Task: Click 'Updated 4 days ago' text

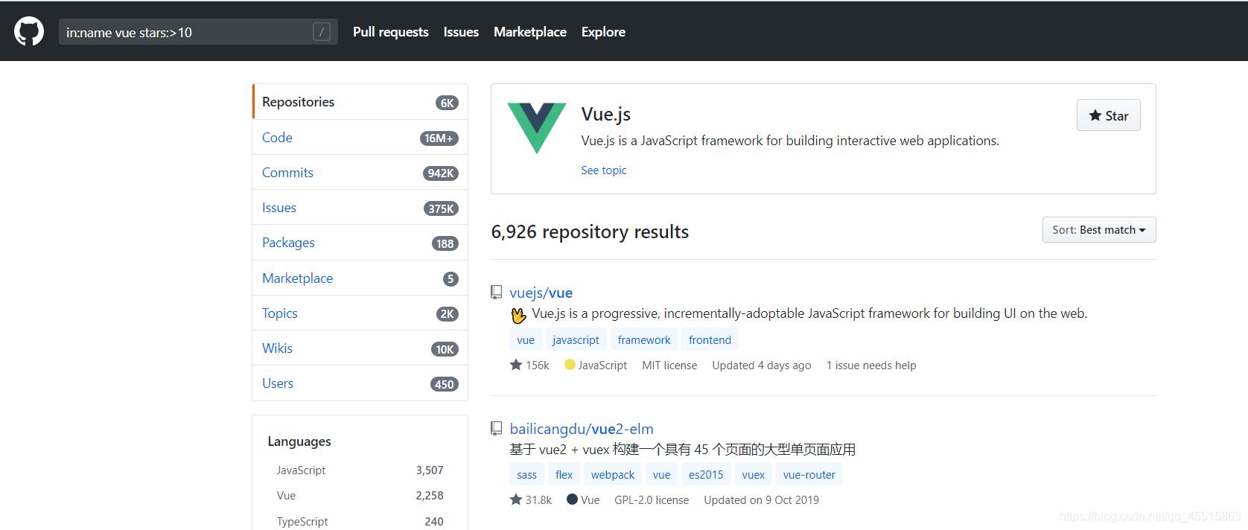Action: point(762,365)
